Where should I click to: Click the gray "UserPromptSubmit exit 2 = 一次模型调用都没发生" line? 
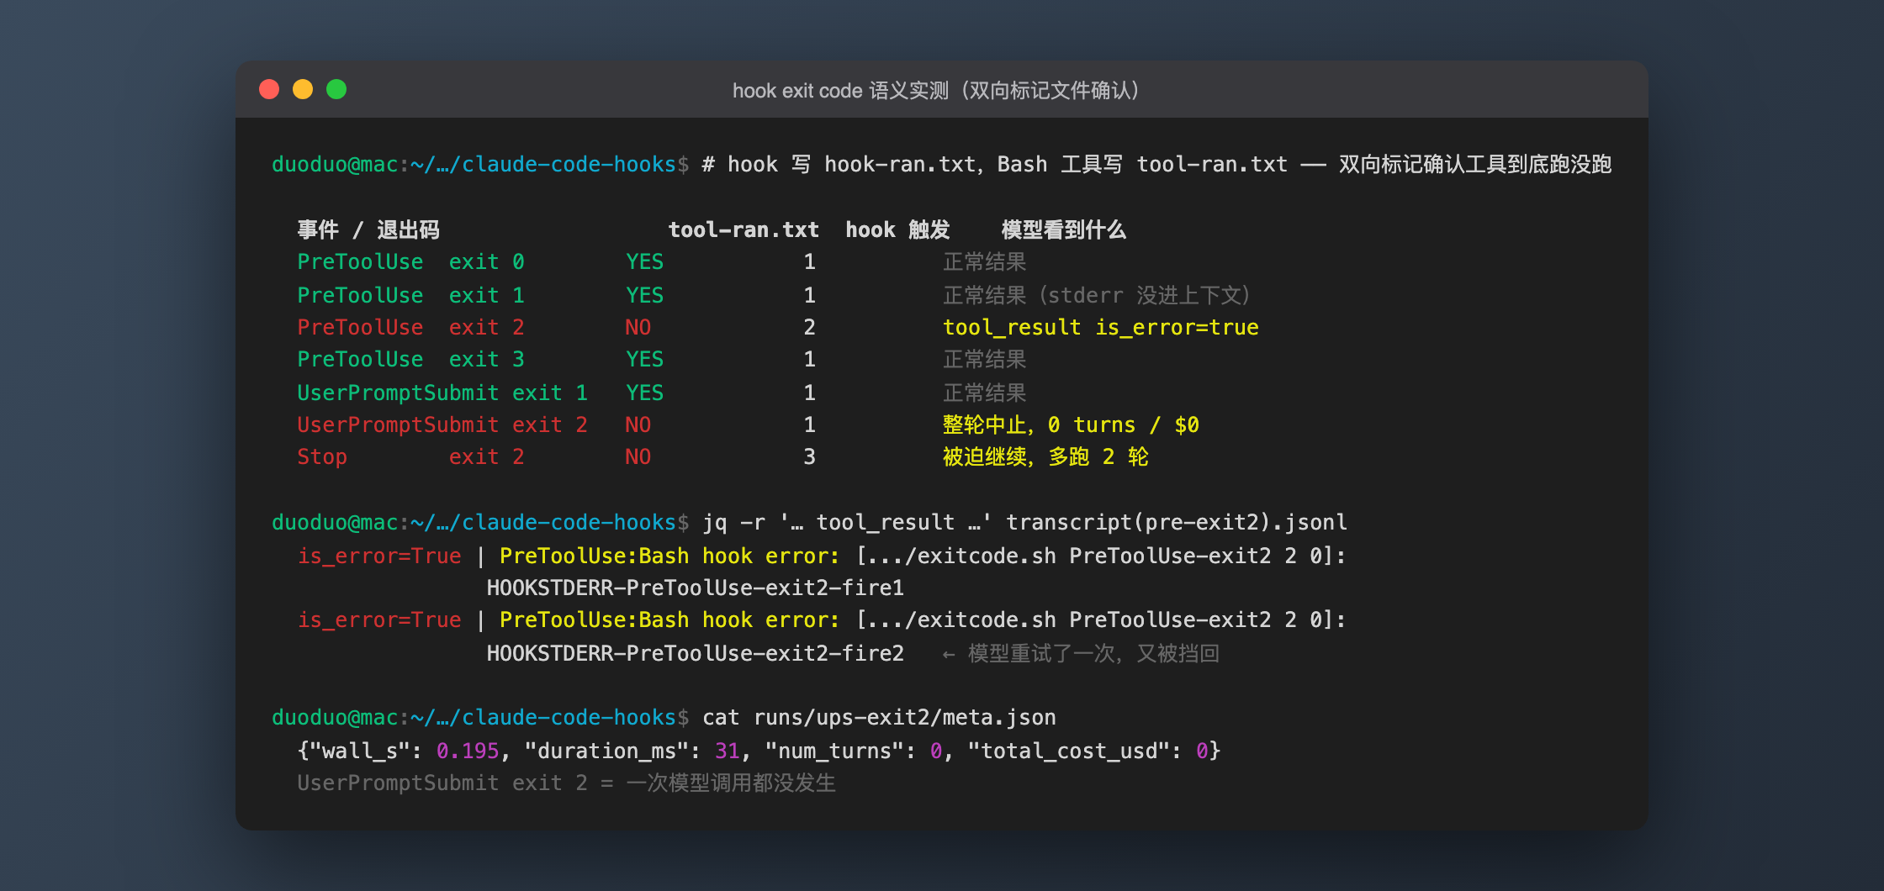pyautogui.click(x=566, y=783)
